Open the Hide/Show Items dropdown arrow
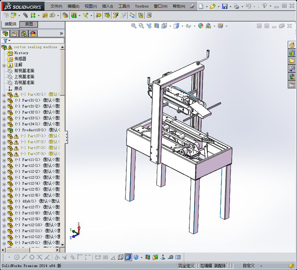 point(194,26)
